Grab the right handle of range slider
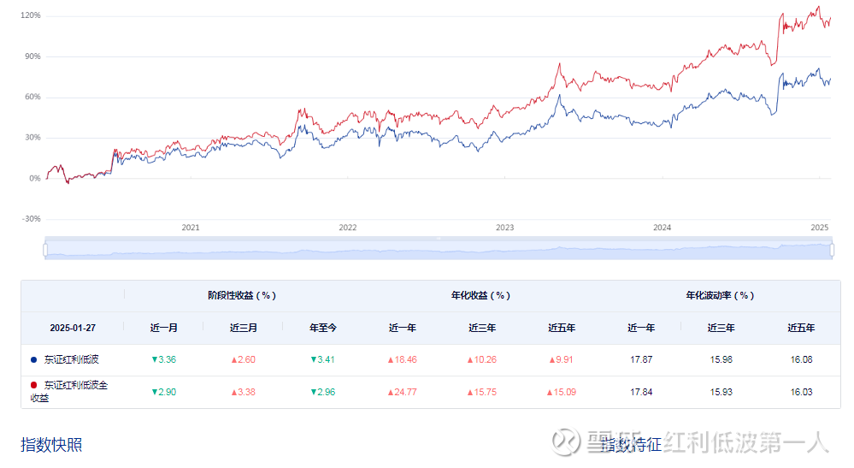The width and height of the screenshot is (854, 468). point(832,250)
